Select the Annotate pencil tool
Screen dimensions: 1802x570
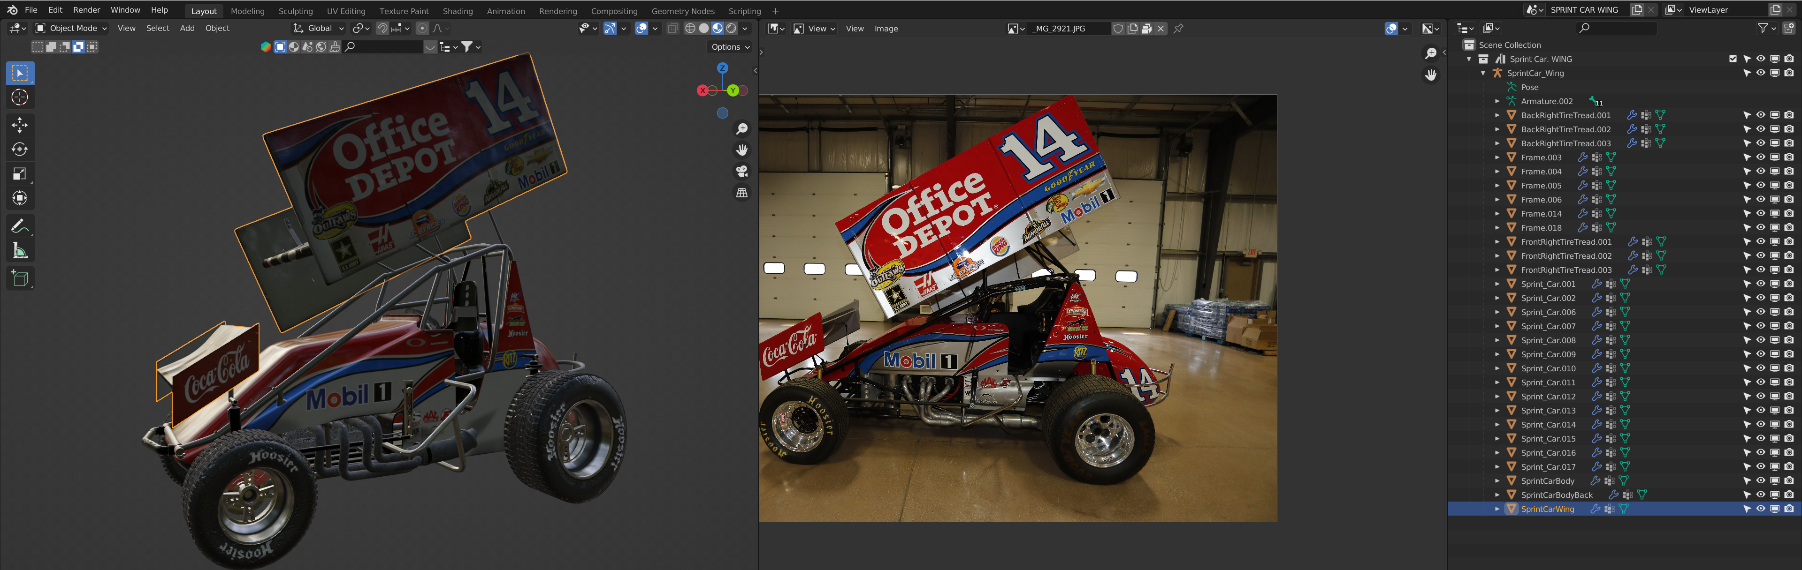pos(20,226)
